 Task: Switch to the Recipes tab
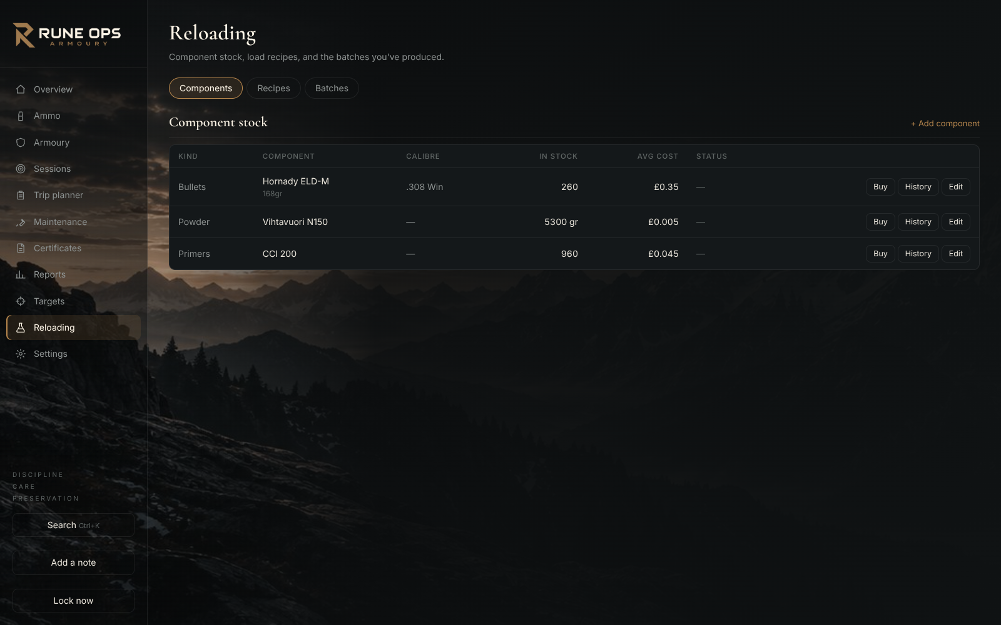273,88
